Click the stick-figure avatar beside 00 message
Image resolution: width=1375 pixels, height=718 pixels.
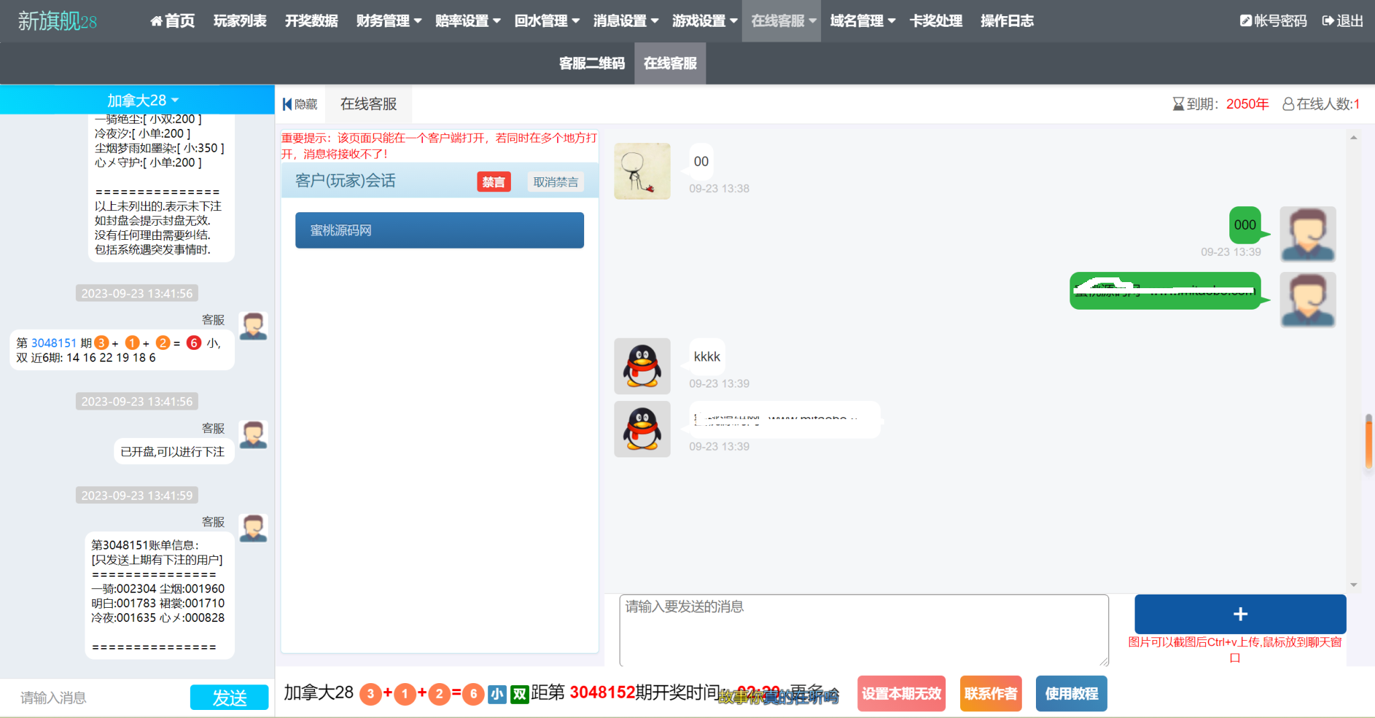coord(642,171)
